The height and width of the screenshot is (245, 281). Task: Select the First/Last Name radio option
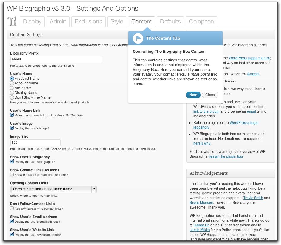coord(12,79)
